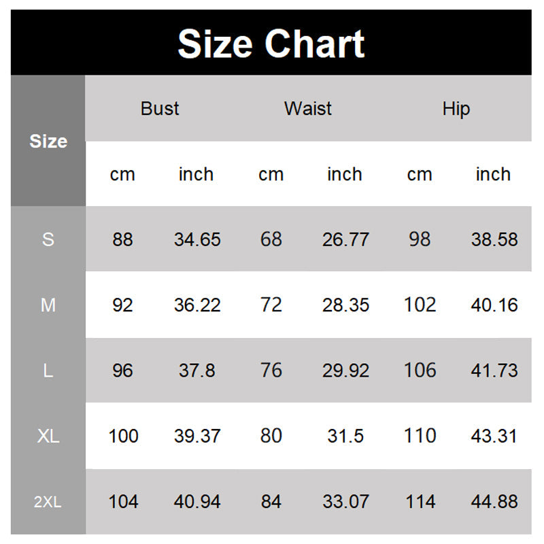
Task: Click the cm subheader under Bust
Action: click(122, 175)
